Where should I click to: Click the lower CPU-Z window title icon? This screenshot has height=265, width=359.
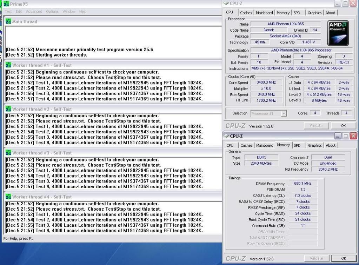226,136
